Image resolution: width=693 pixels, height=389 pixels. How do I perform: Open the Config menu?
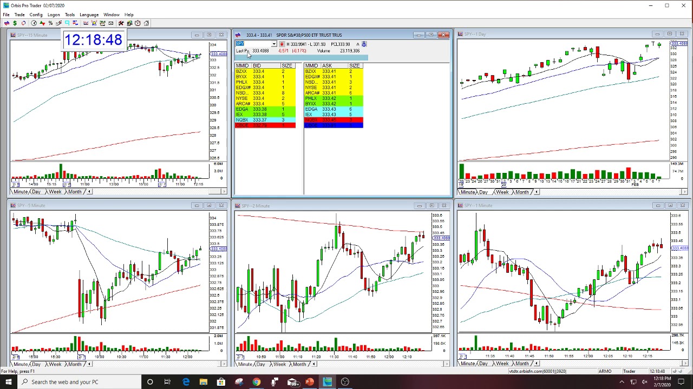point(36,15)
